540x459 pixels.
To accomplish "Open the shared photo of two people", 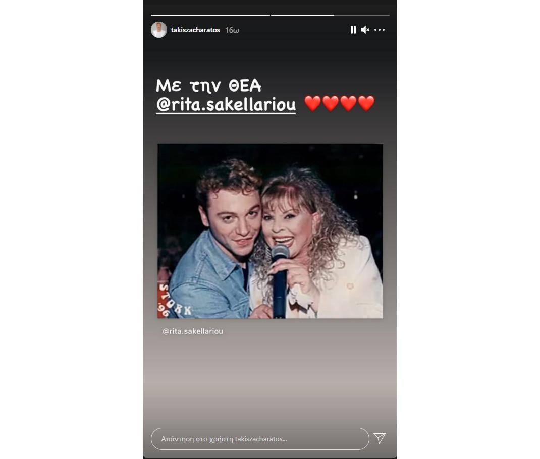I will 271,231.
